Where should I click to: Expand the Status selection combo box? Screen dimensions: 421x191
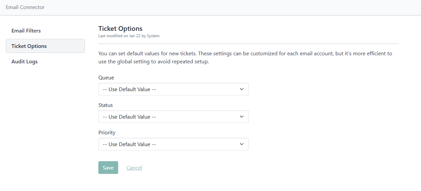(173, 117)
